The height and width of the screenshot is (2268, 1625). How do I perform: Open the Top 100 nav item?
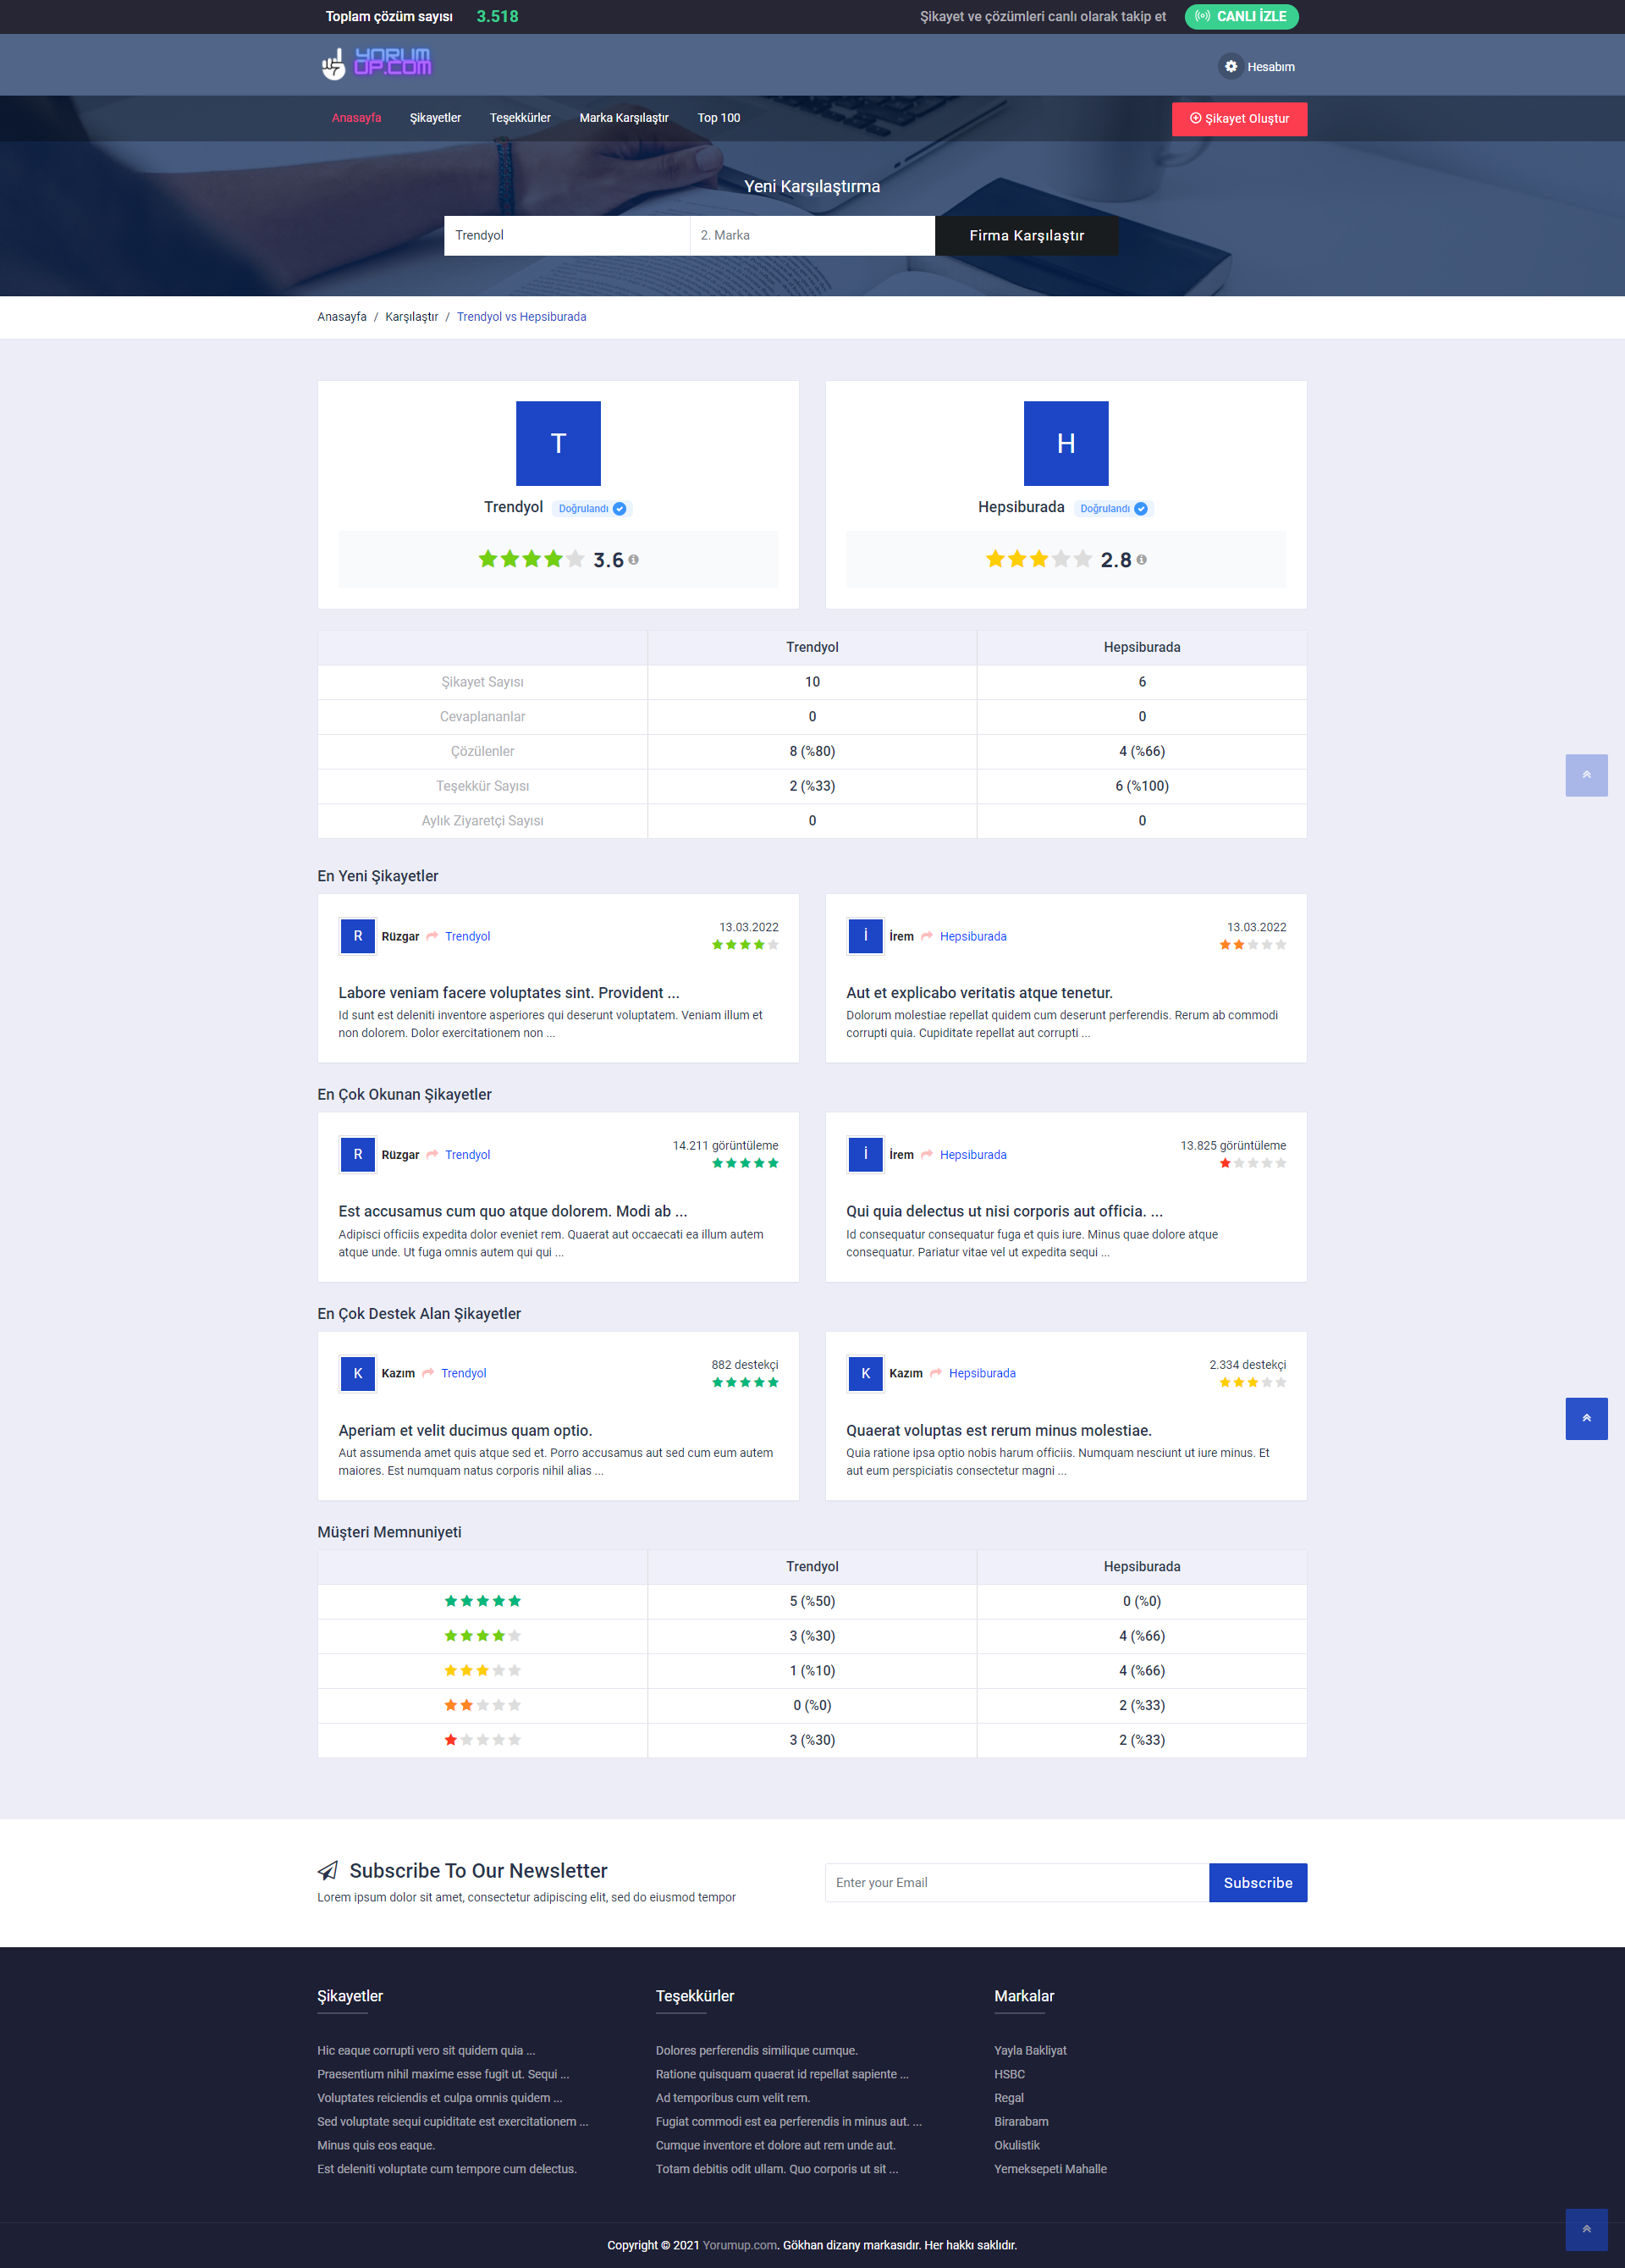click(x=719, y=118)
